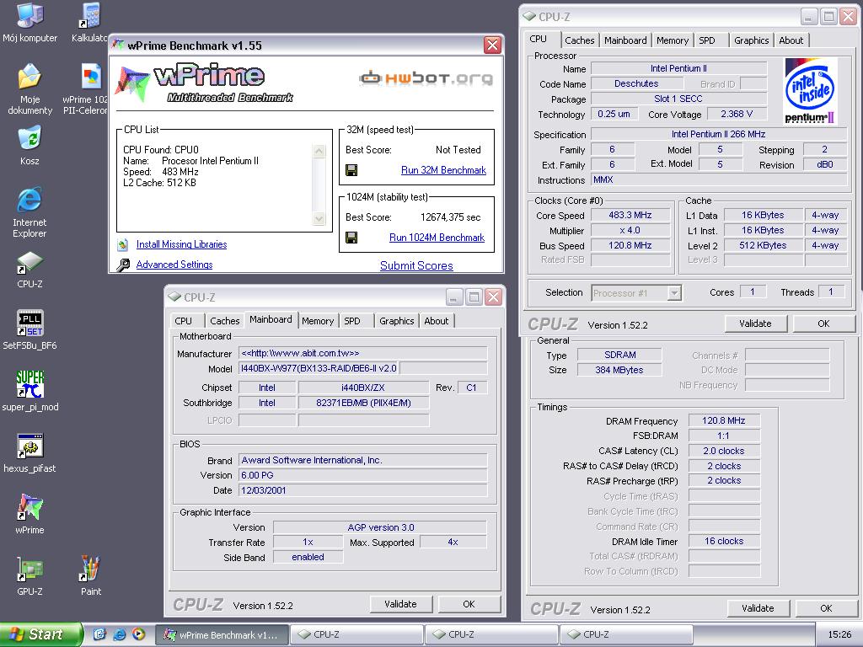
Task: Activate wPrime Benchmark taskbar button
Action: click(222, 635)
